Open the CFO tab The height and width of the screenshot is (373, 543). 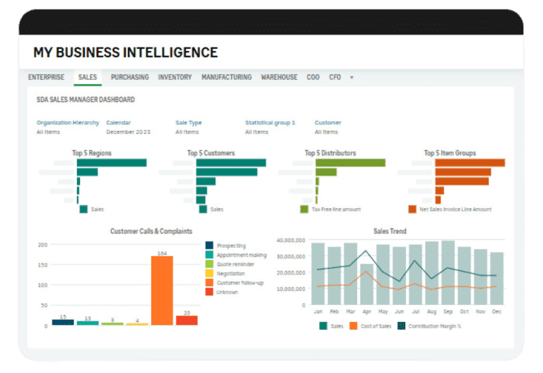pos(334,77)
